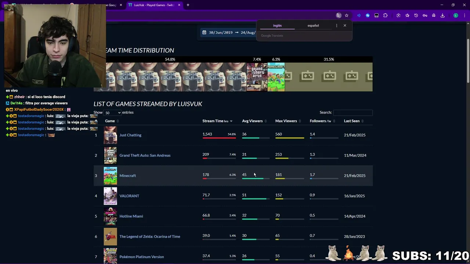The height and width of the screenshot is (264, 470).
Task: Click the face-shaped extension icon in toolbar
Action: (x=376, y=15)
